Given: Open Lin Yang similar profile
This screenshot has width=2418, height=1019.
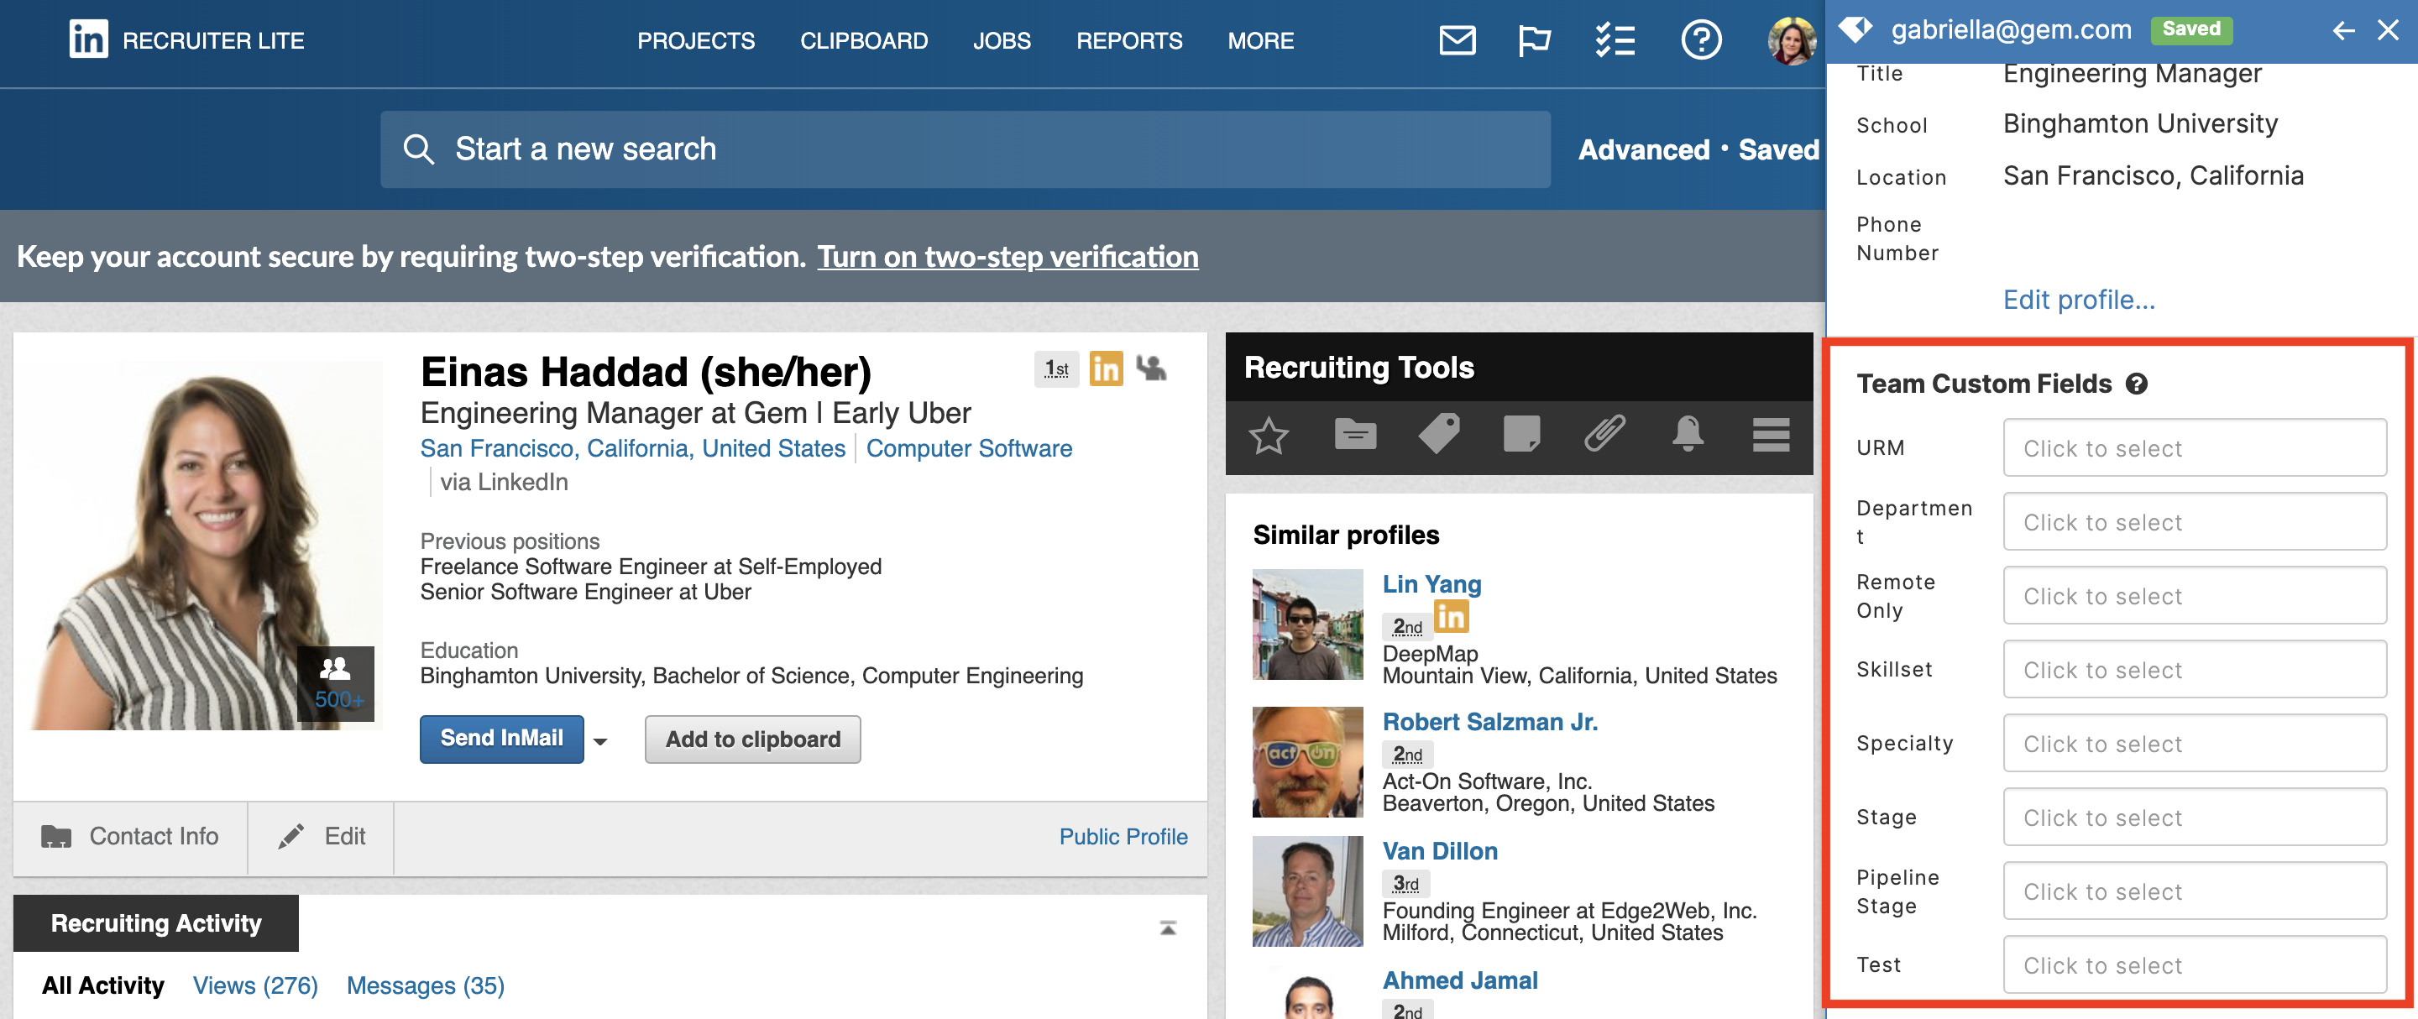Looking at the screenshot, I should tap(1431, 584).
